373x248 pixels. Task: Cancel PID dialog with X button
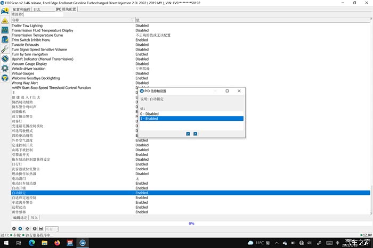(x=195, y=134)
